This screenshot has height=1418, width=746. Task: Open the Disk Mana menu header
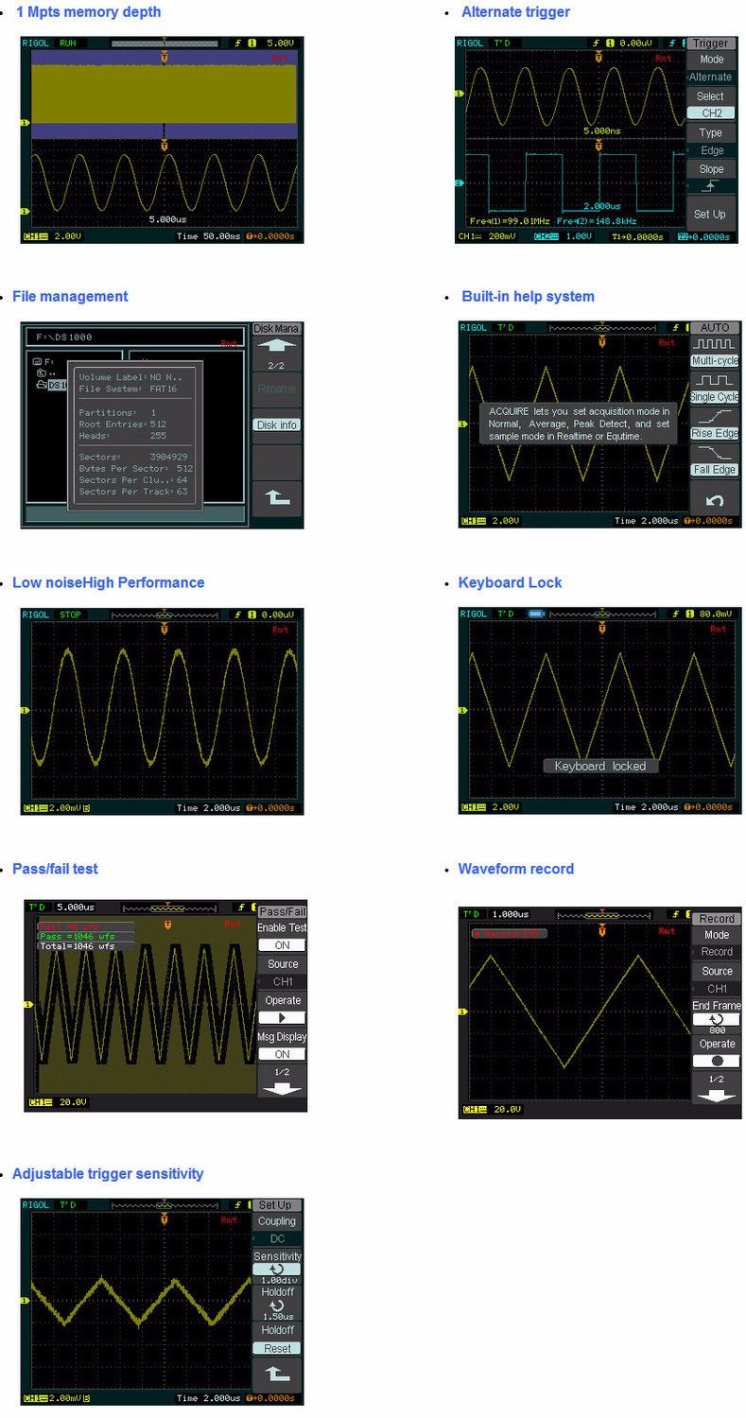[276, 328]
